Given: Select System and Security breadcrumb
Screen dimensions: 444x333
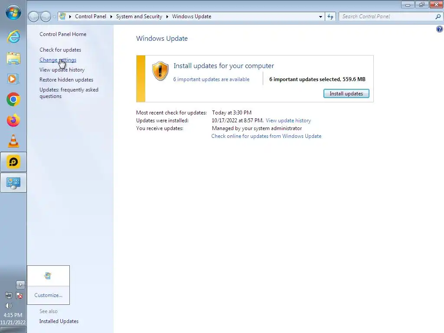Looking at the screenshot, I should coord(139,16).
